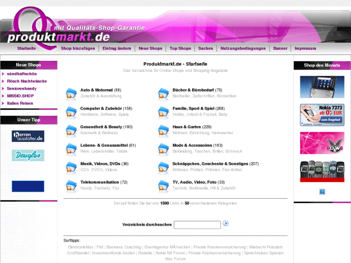This screenshot has width=351, height=263.
Task: Click the folder icon beside Computer & Zubehör
Action: point(71,112)
